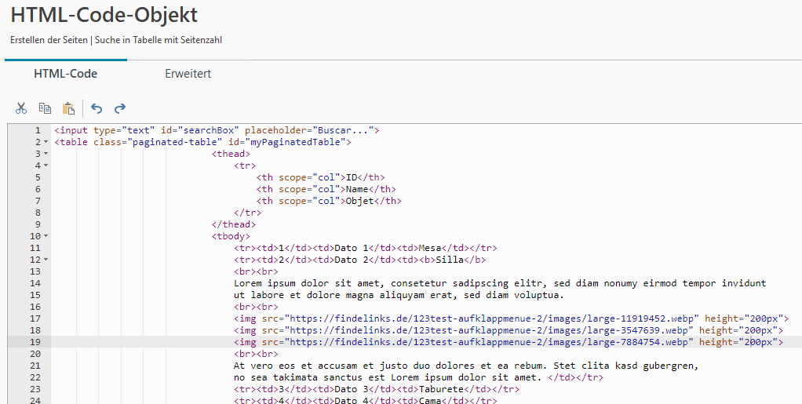The height and width of the screenshot is (404, 802).
Task: Click 'Suche in Tabelle mit Seitenzahl' breadcrumb
Action: tap(164, 39)
